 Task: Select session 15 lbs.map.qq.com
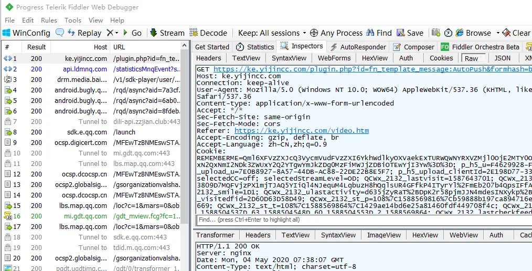92,205
